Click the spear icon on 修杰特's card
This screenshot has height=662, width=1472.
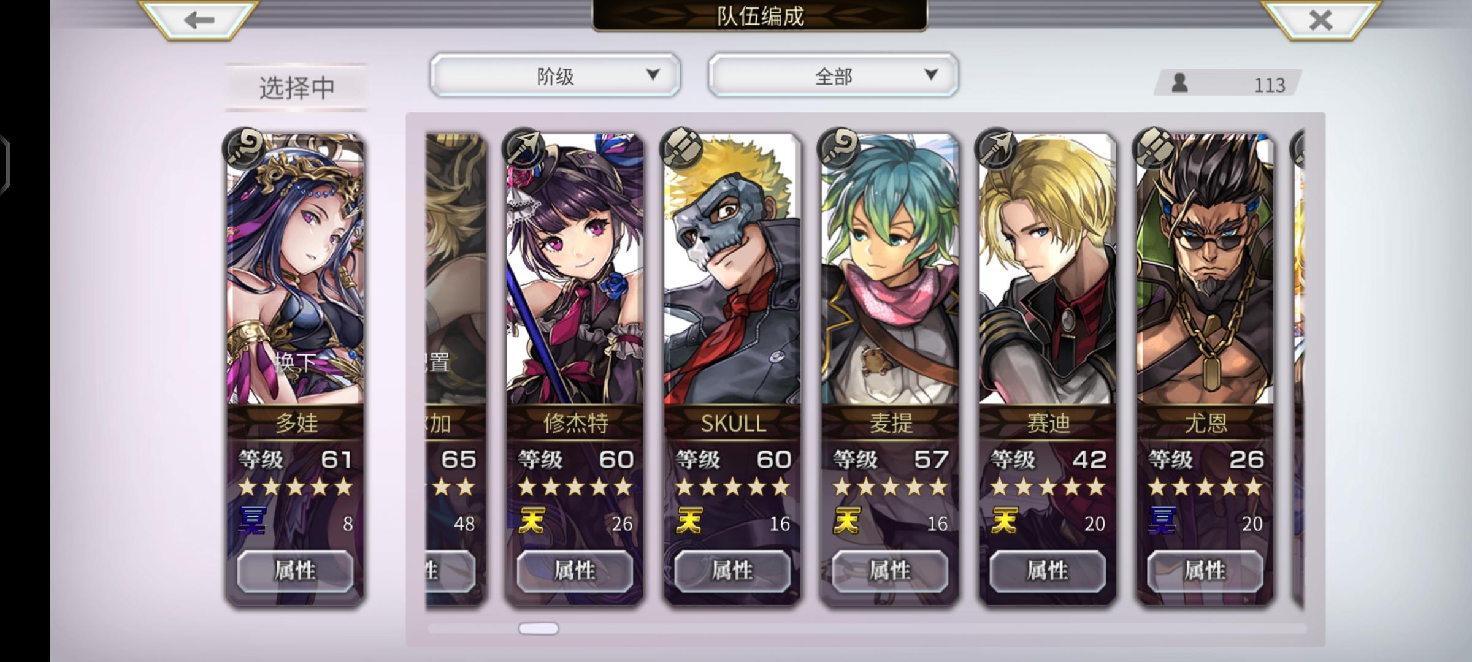pos(523,149)
